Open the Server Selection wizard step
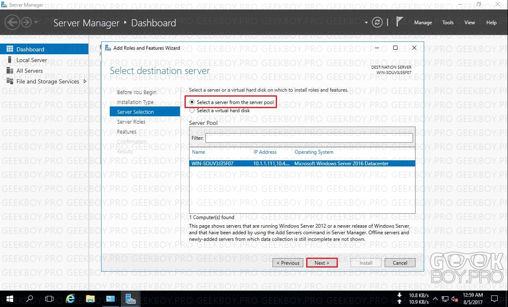This screenshot has width=508, height=307. tap(145, 112)
